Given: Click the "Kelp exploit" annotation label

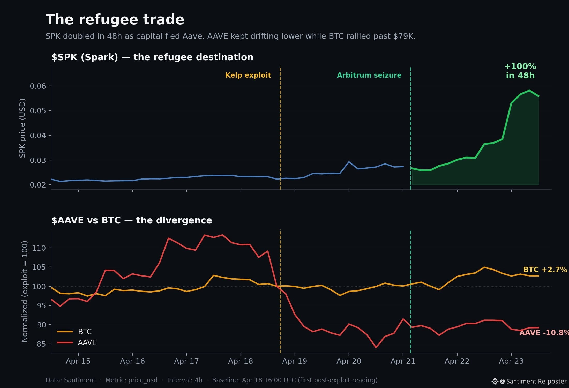Looking at the screenshot, I should coord(248,75).
